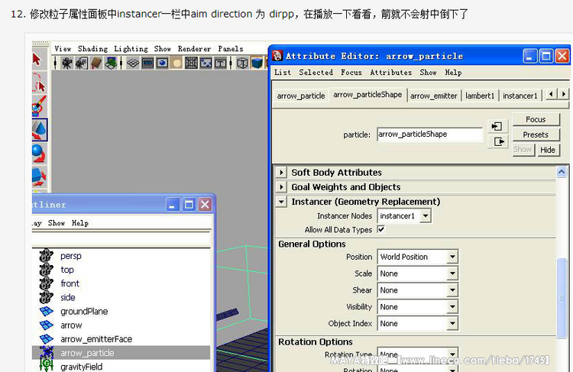This screenshot has height=372, width=573.
Task: Click the persp camera icon in Outliner
Action: pos(46,255)
